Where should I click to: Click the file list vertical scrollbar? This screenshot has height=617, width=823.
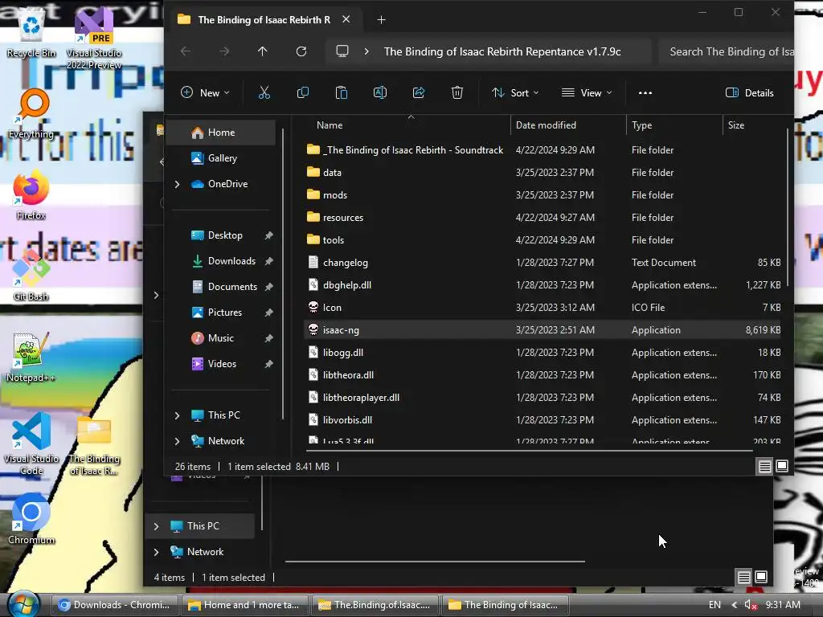[x=788, y=207]
